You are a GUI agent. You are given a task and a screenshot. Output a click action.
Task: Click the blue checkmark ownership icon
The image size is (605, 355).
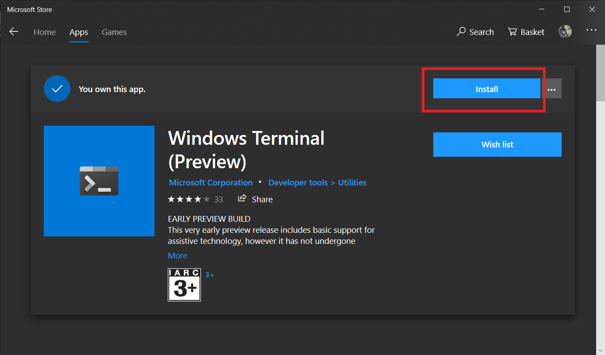(57, 89)
